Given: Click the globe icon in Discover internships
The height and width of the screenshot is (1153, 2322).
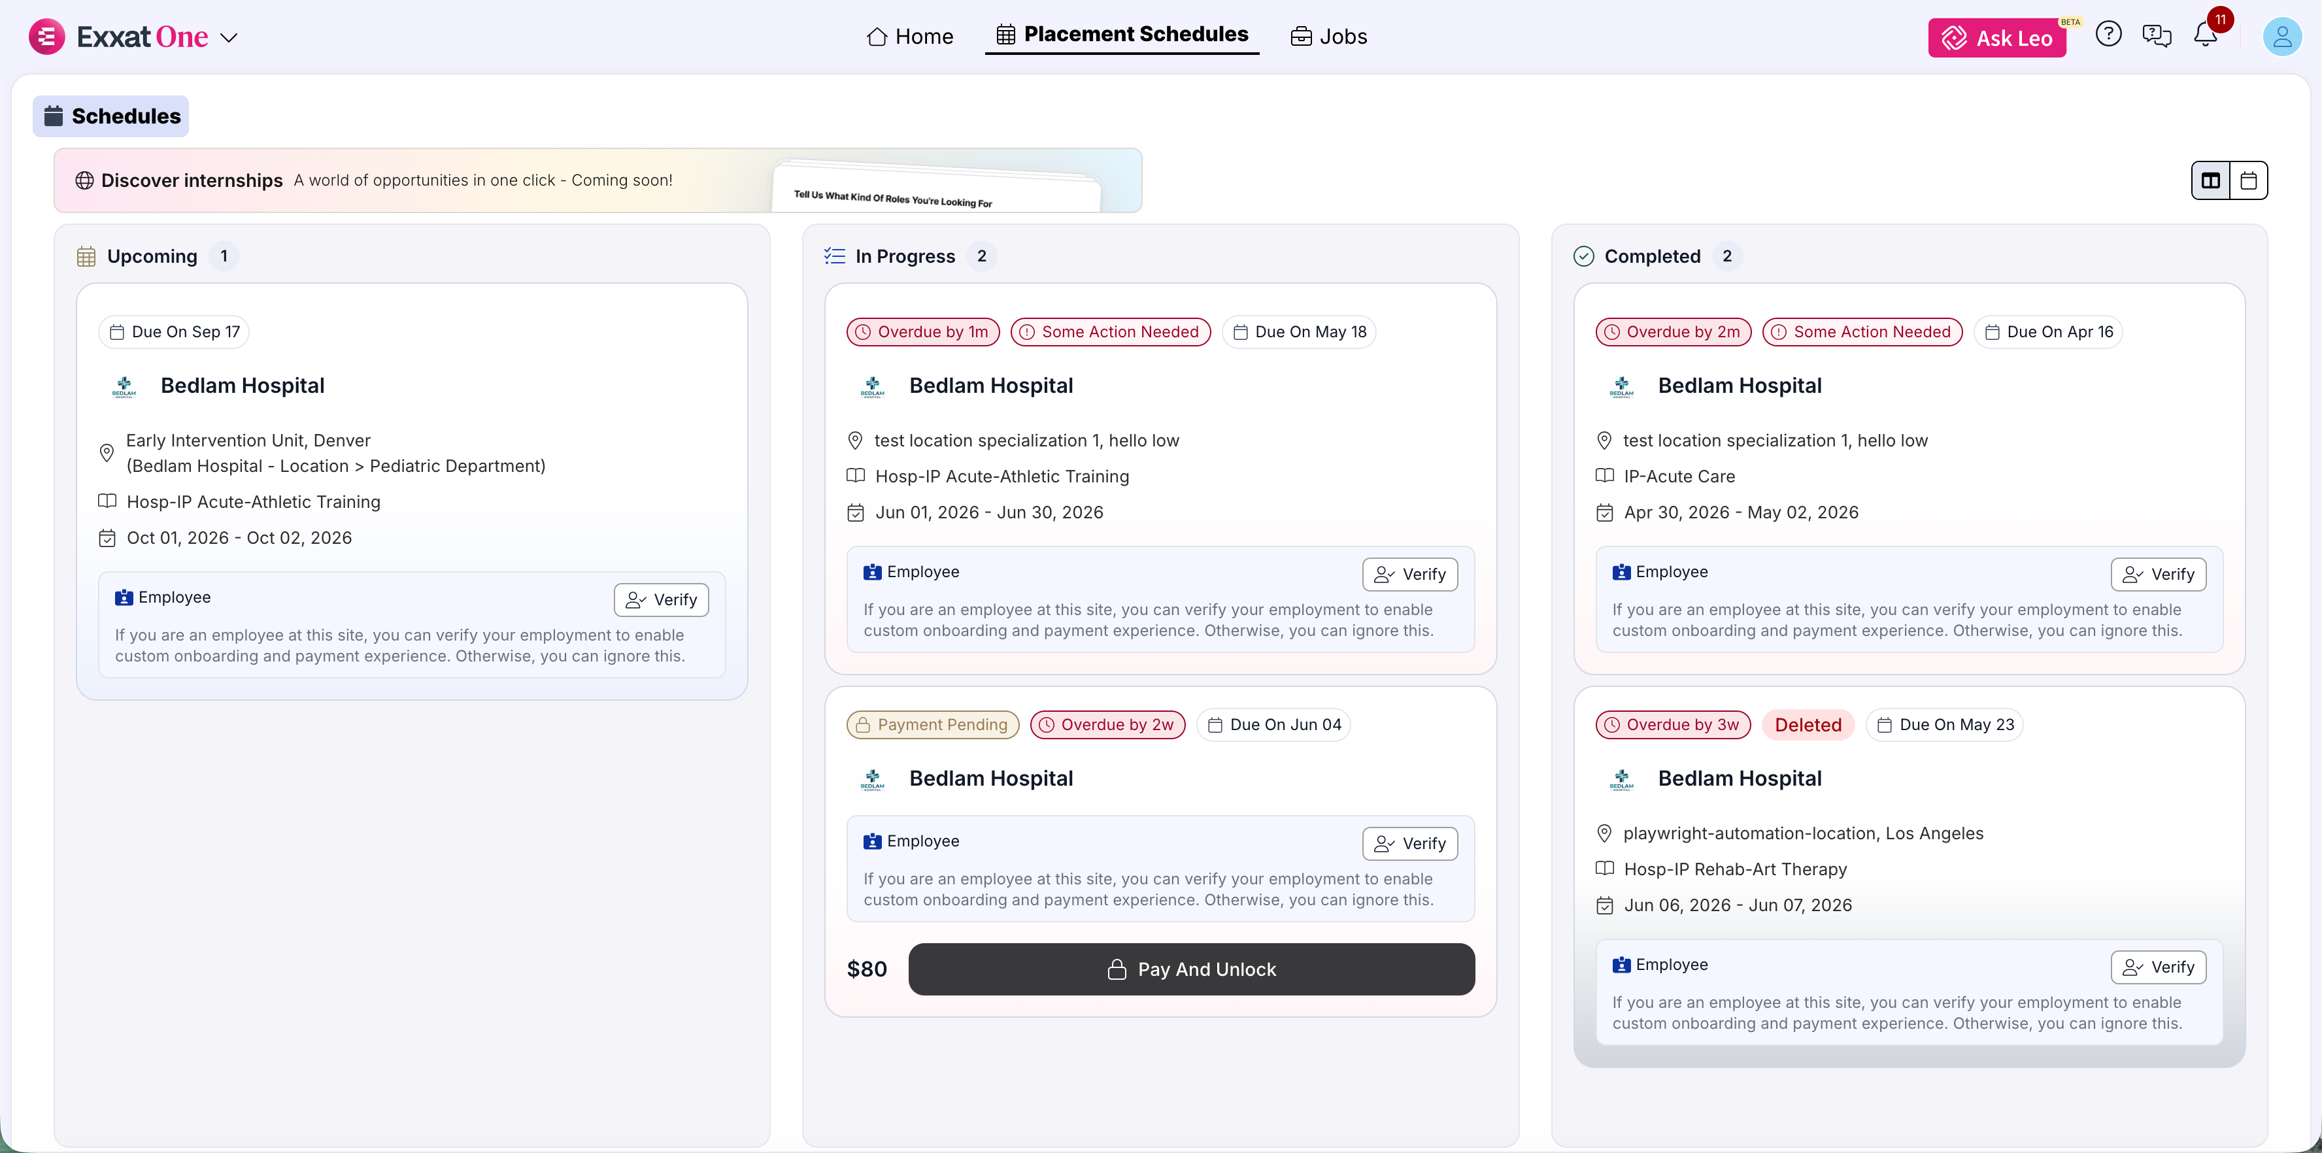Looking at the screenshot, I should [x=84, y=180].
